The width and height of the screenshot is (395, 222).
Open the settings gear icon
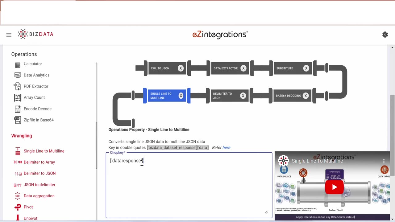[x=385, y=35]
